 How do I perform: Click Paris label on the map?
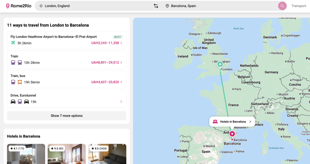tap(238, 89)
